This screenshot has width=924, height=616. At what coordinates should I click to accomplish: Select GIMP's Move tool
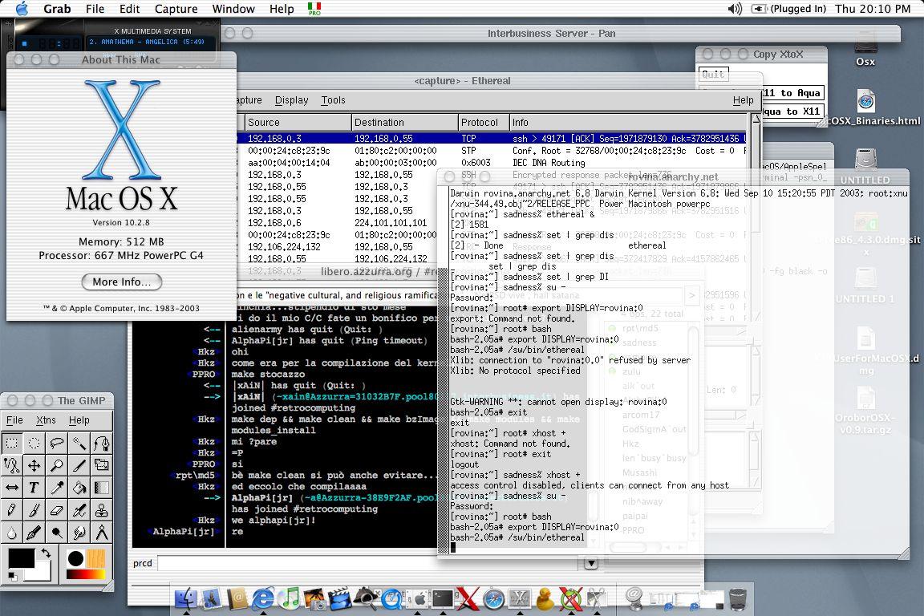(34, 466)
